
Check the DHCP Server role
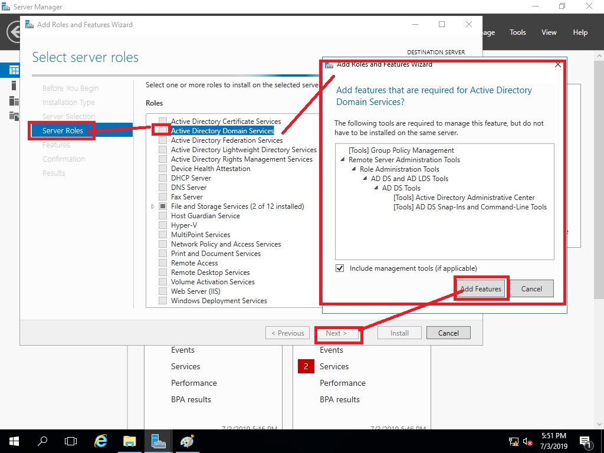[x=163, y=178]
